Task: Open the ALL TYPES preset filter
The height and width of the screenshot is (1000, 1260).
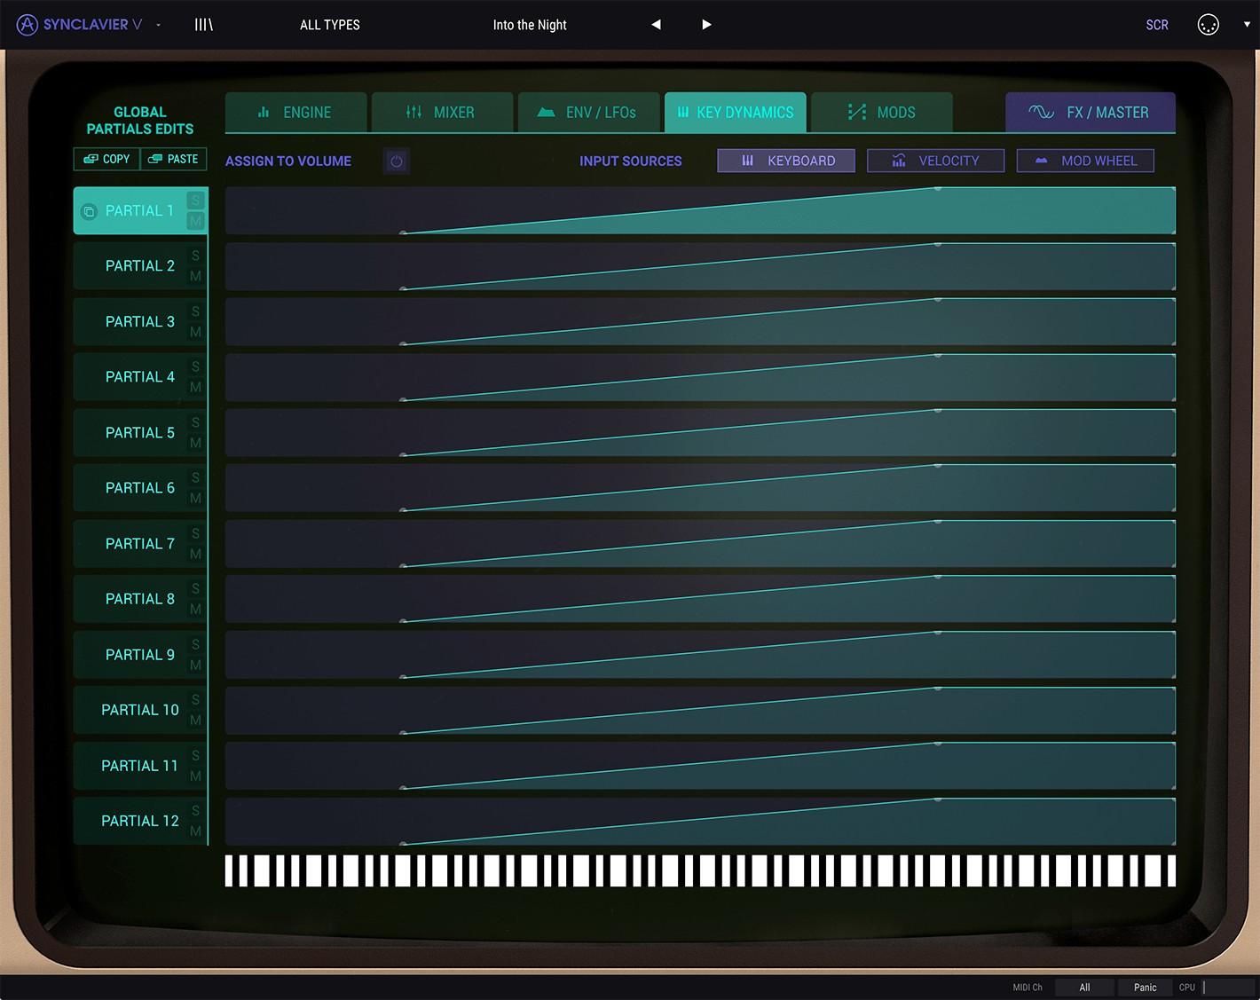Action: coord(329,25)
